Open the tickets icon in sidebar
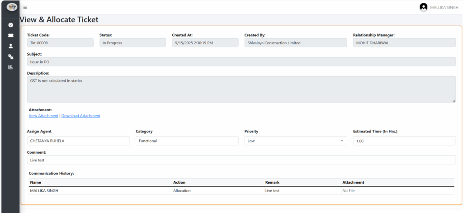 click(10, 35)
